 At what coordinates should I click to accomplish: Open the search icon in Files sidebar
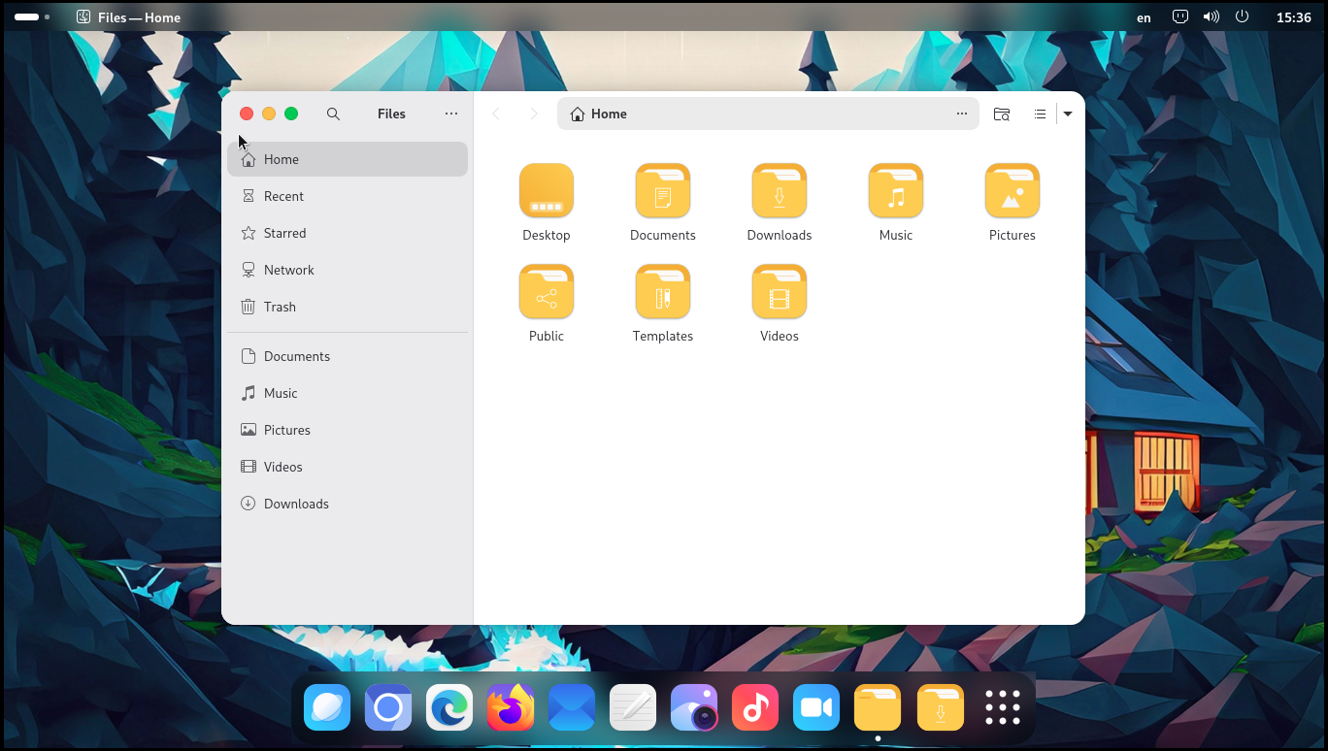point(333,114)
